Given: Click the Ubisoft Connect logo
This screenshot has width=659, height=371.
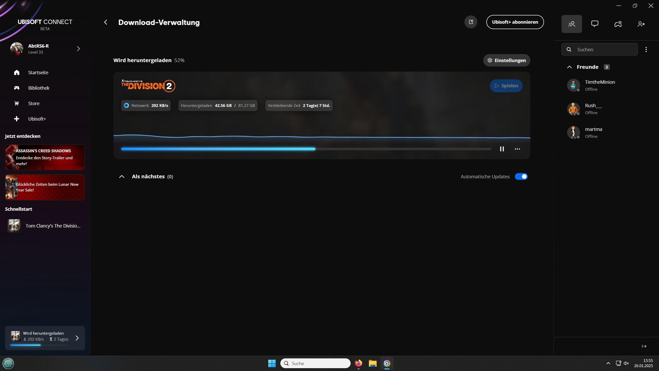Looking at the screenshot, I should 45,22.
